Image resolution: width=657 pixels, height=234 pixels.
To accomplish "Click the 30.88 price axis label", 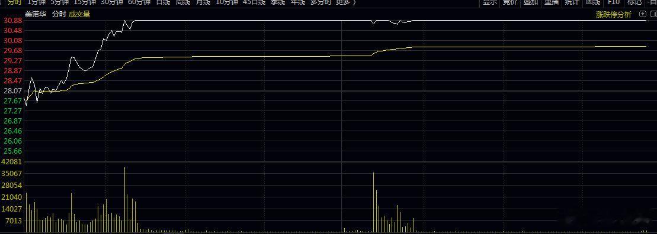I will [12, 21].
